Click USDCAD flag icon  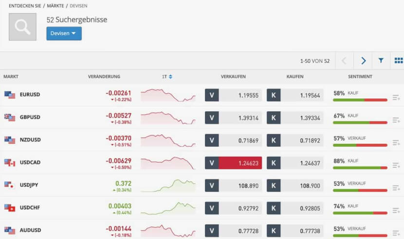[x=10, y=163]
